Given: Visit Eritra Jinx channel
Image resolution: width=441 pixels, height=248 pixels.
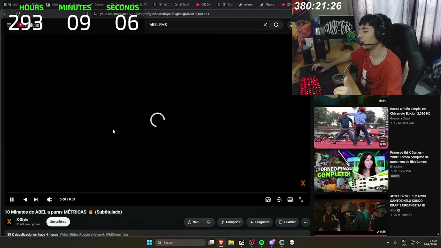Looking at the screenshot, I should [396, 167].
